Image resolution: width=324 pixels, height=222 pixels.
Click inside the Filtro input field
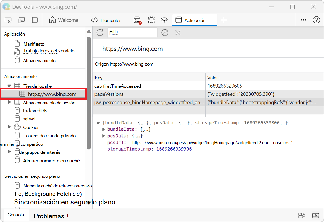click(x=132, y=32)
